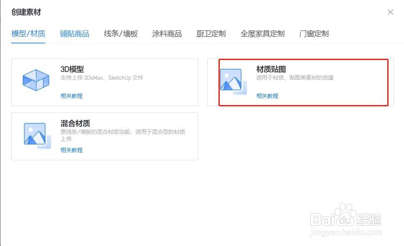This screenshot has width=404, height=246.
Task: Open 相关教程 link under 材质贴图
Action: pos(267,96)
